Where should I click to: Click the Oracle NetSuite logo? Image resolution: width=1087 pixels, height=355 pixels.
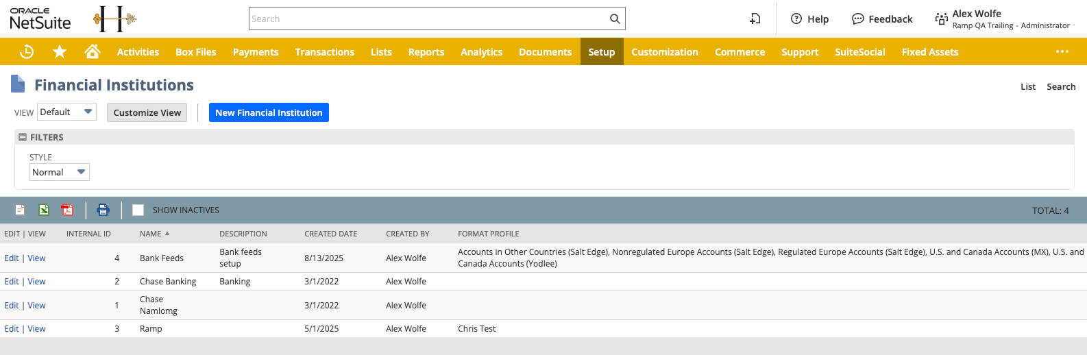click(40, 19)
